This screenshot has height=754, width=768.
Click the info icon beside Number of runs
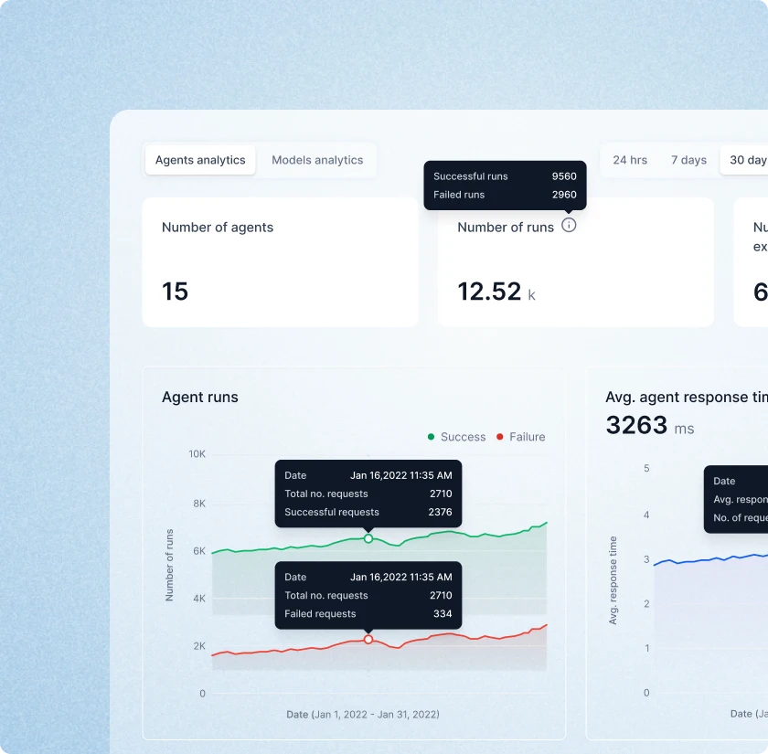coord(570,225)
